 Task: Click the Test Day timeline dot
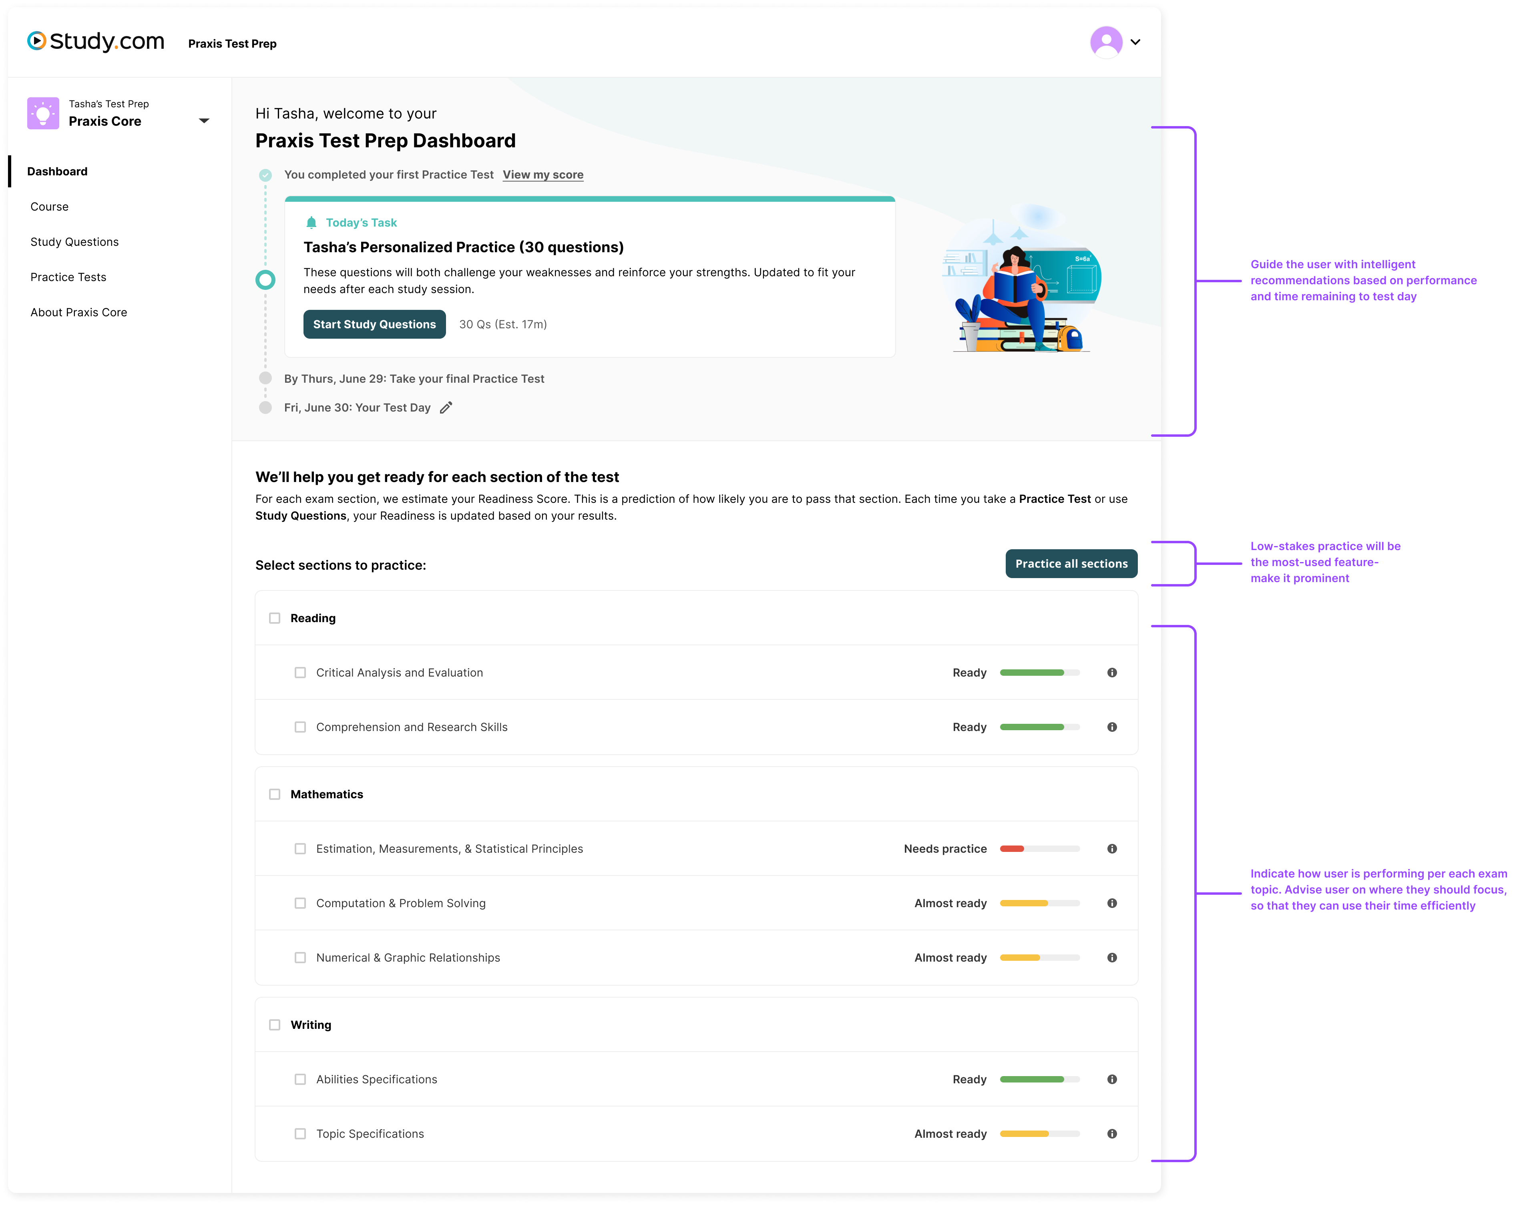pyautogui.click(x=265, y=407)
